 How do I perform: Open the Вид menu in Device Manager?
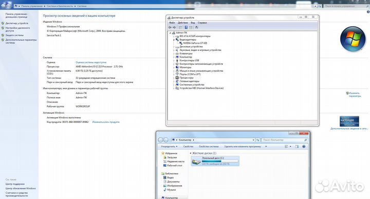(x=193, y=23)
